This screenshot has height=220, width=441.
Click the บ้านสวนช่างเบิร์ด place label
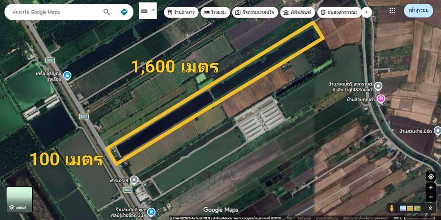click(x=416, y=131)
